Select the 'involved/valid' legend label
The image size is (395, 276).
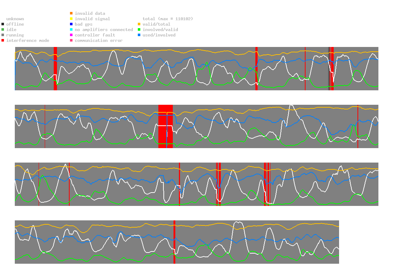pos(160,30)
